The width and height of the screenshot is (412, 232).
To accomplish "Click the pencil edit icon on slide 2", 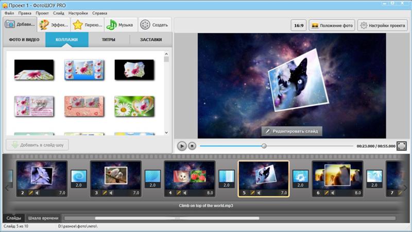I will point(31,192).
